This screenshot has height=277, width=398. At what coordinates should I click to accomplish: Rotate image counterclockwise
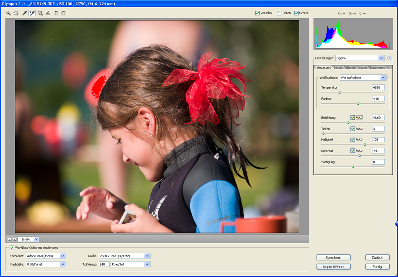click(56, 13)
